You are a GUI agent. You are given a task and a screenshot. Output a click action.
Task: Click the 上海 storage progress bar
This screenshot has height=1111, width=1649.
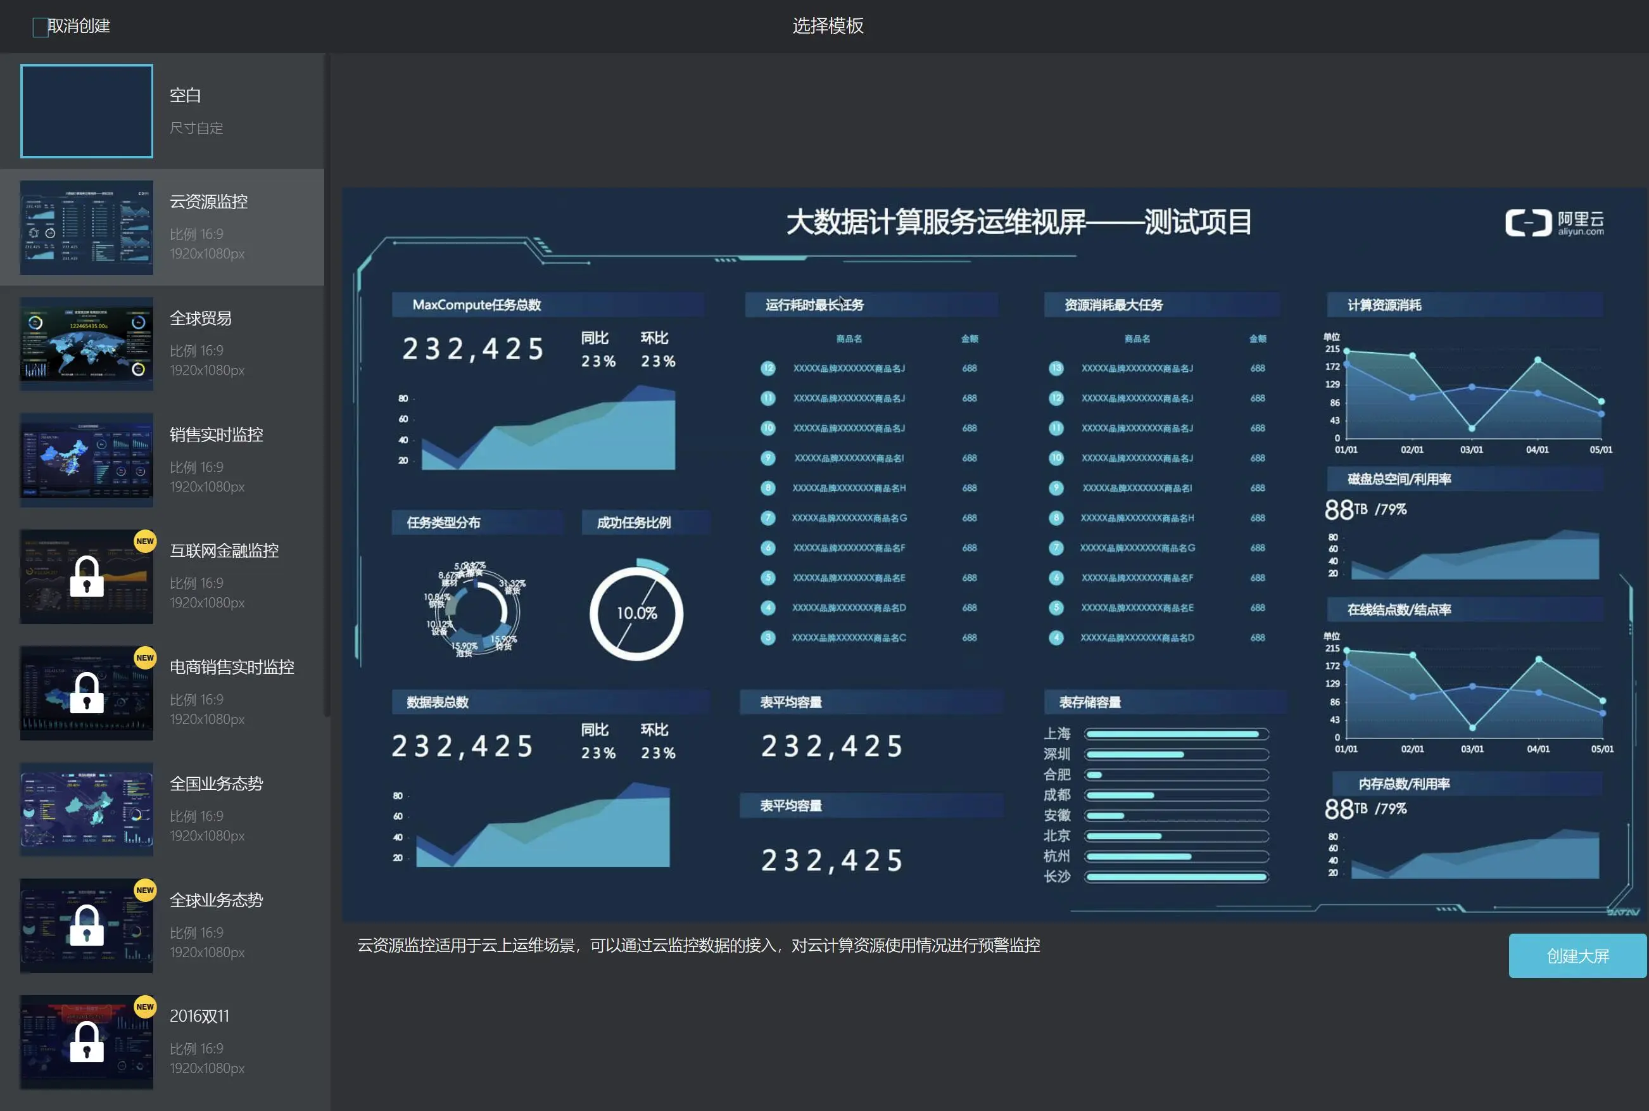tap(1176, 734)
